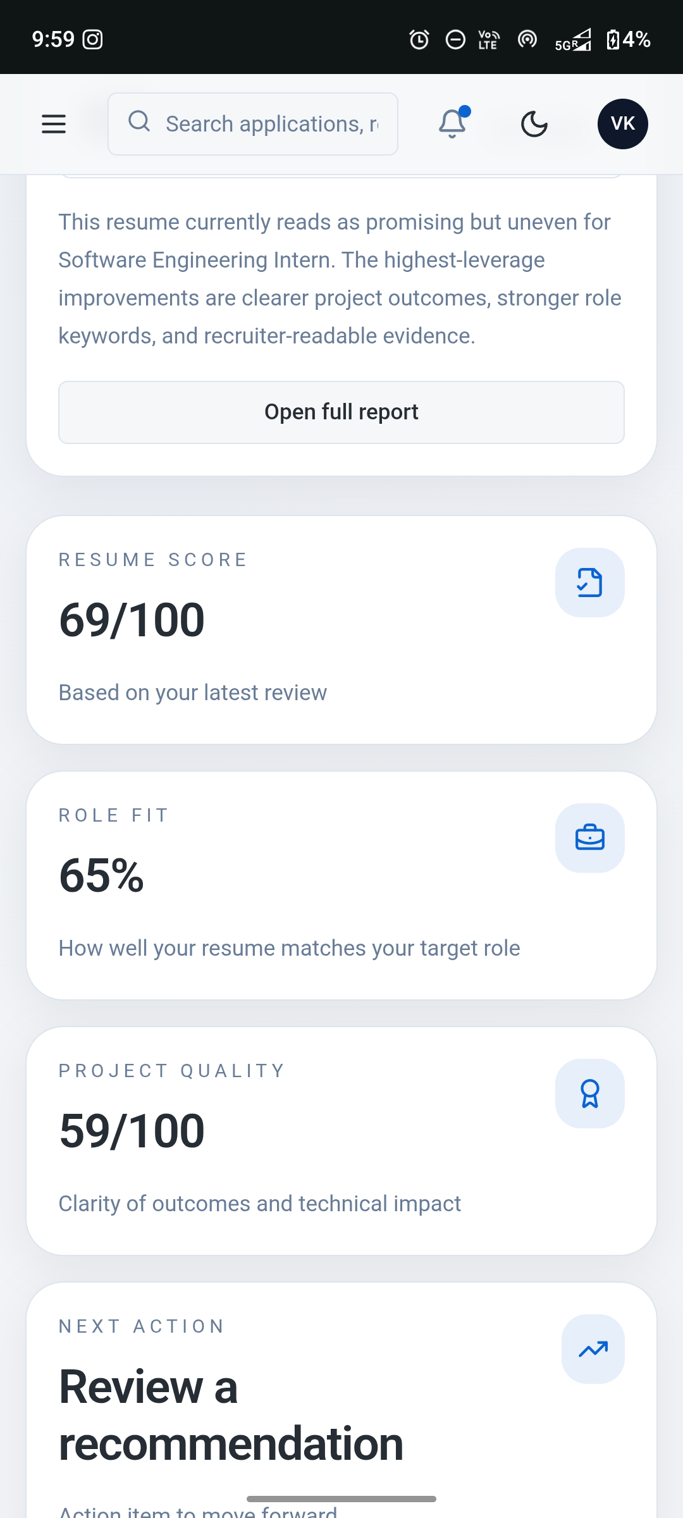The image size is (683, 1518).
Task: Tap the Resume Score document icon
Action: (x=590, y=583)
